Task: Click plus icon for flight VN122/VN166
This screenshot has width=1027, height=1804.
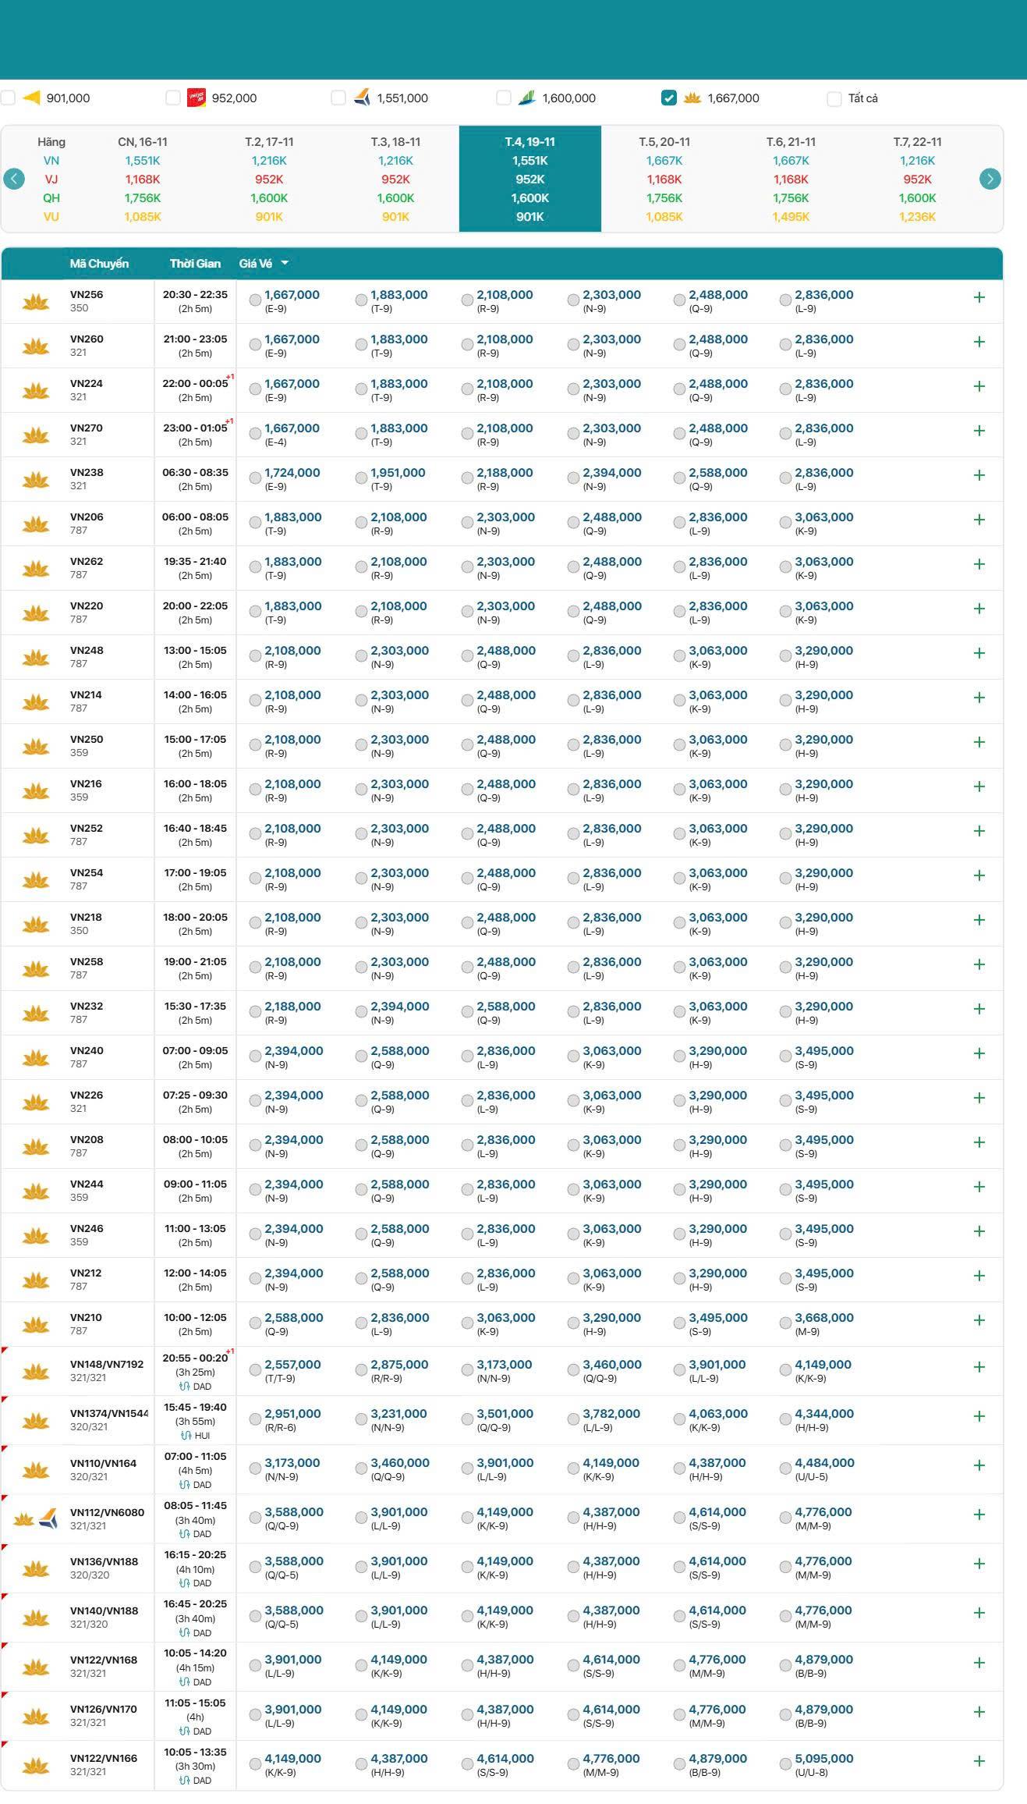Action: point(979,1761)
